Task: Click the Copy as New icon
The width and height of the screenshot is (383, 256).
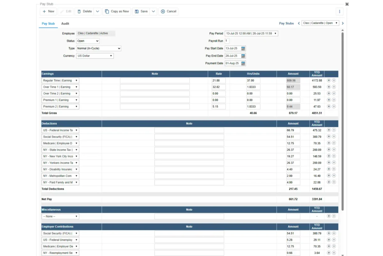Action: [x=107, y=11]
